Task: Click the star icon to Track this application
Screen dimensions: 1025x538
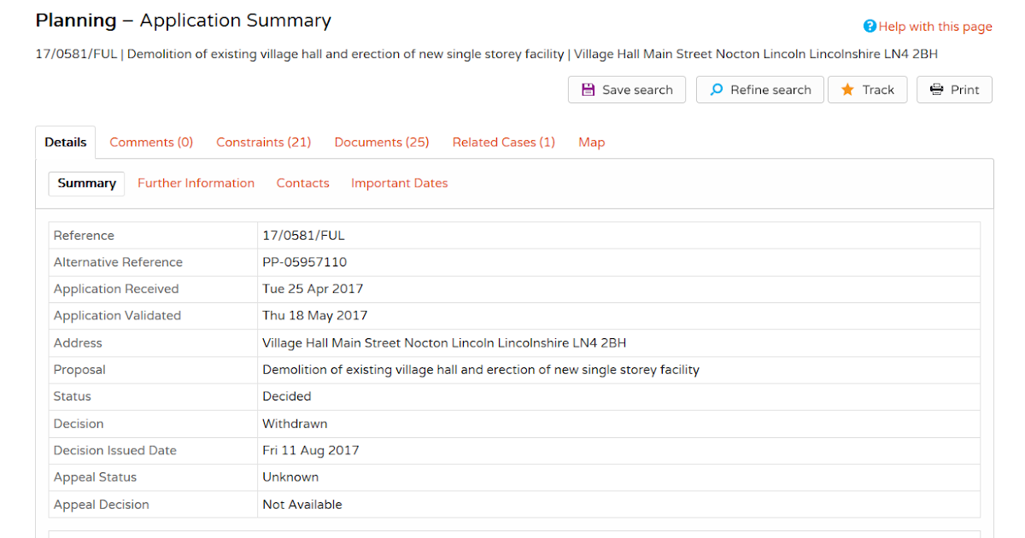Action: 846,89
